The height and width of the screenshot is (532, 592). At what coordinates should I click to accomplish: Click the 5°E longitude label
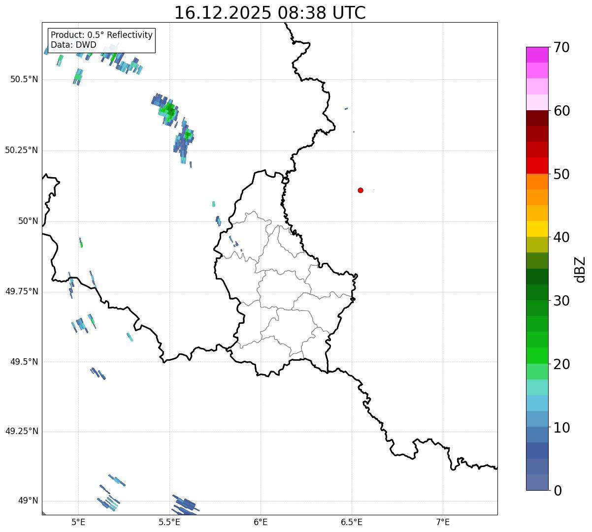click(x=78, y=522)
